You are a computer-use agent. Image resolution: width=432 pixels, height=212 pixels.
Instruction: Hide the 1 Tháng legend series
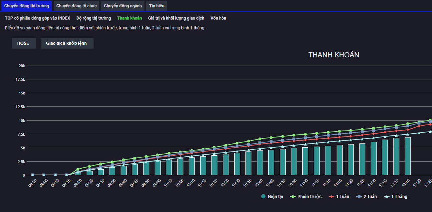coord(396,197)
